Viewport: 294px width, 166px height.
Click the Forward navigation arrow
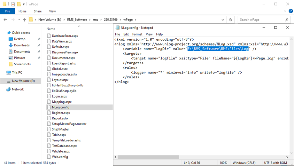tap(13, 20)
